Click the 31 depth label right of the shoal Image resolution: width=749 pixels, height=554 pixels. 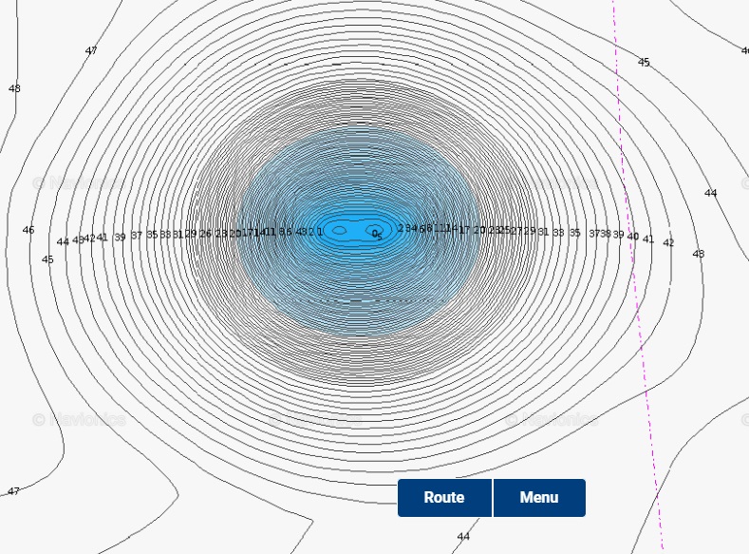coord(543,232)
